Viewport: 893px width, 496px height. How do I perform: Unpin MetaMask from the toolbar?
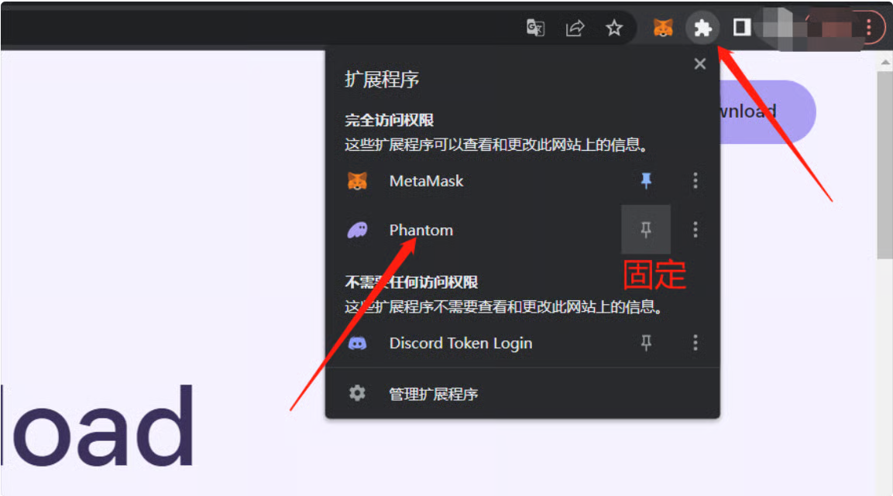click(646, 181)
